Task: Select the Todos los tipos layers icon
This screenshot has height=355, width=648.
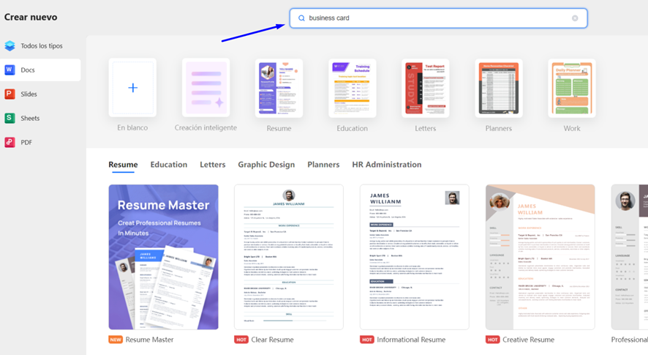Action: (x=10, y=46)
